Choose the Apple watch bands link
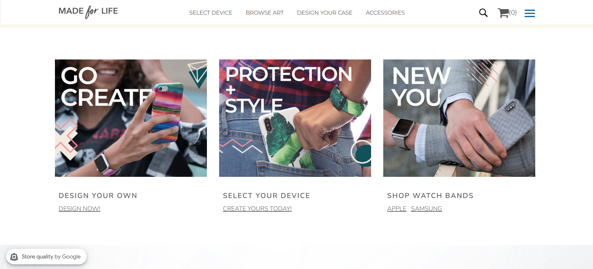Screen dimensions: 593x269 (x=397, y=209)
